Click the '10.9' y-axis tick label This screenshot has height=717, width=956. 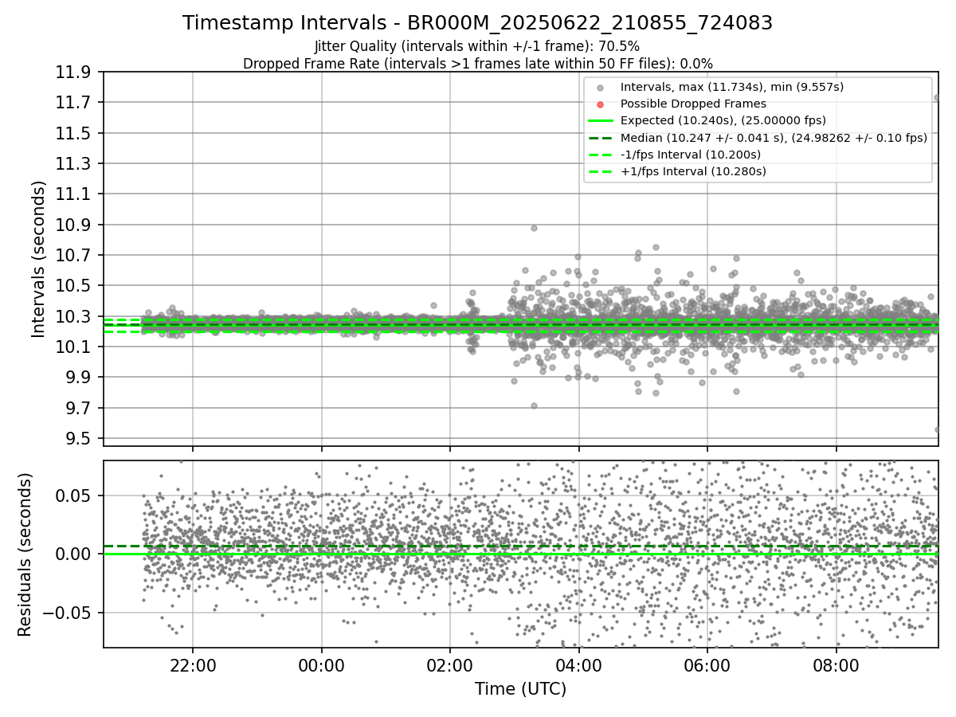tap(72, 225)
